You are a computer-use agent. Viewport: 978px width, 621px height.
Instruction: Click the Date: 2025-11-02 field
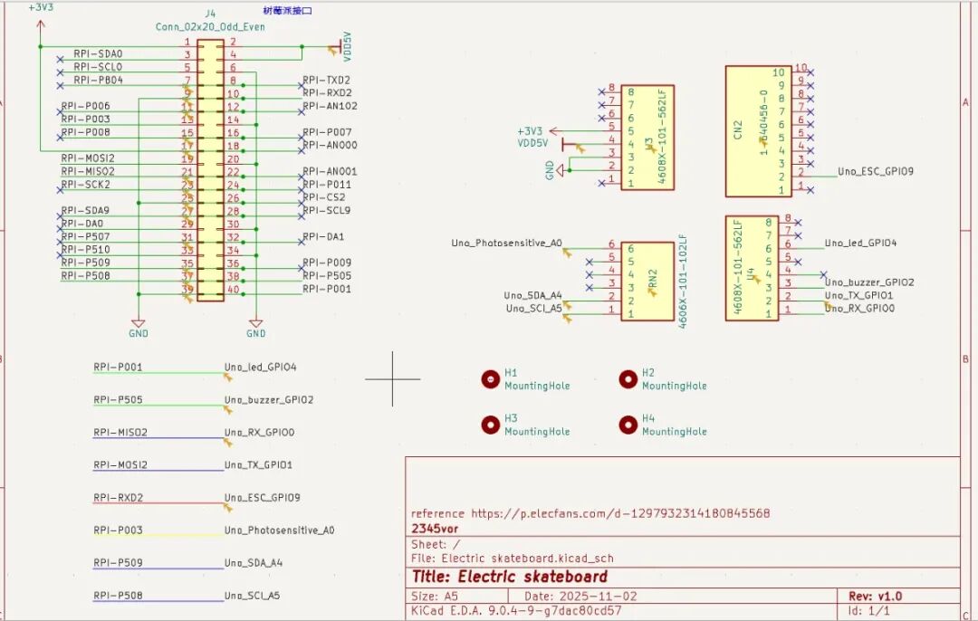pos(580,597)
